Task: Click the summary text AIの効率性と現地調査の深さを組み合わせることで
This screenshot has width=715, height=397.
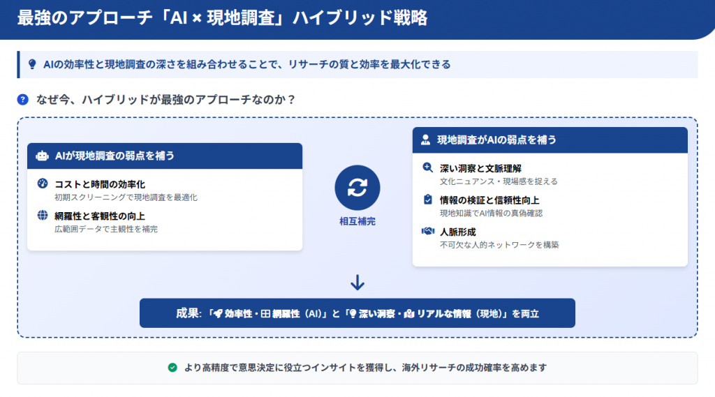Action: pos(161,65)
